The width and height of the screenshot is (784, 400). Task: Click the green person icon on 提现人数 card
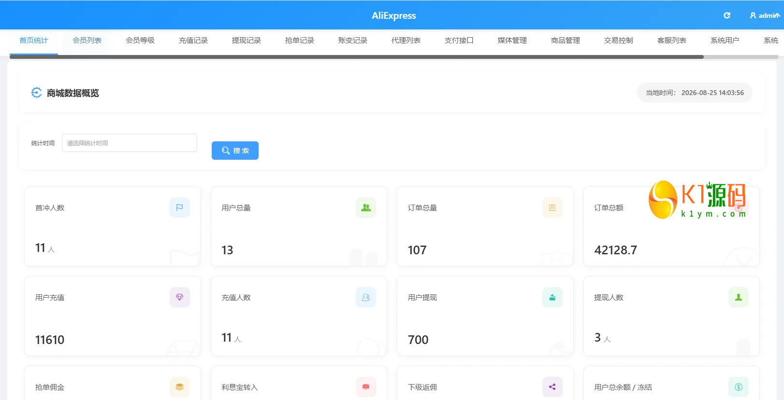tap(739, 297)
